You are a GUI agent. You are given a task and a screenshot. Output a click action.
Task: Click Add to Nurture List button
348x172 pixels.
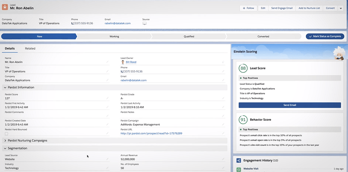tap(309, 8)
